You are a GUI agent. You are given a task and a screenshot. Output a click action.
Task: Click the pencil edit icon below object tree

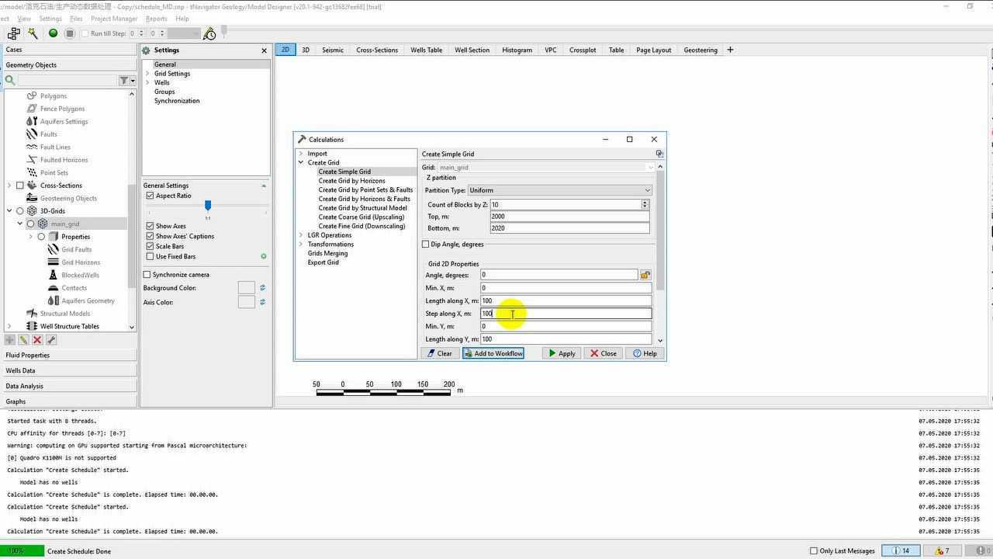pyautogui.click(x=23, y=340)
